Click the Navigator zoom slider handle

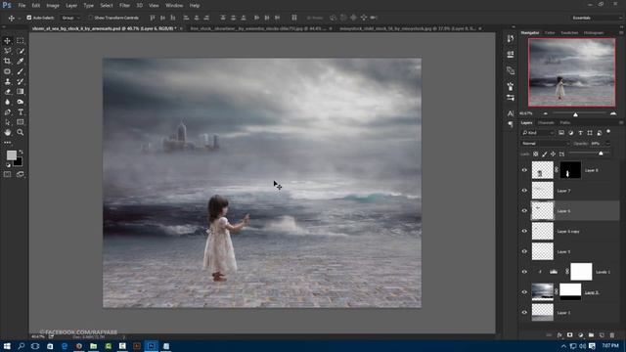click(575, 114)
